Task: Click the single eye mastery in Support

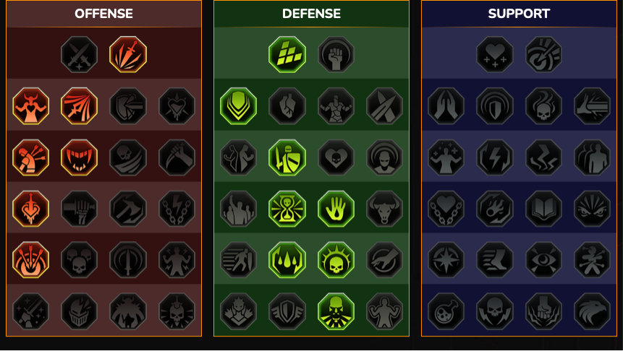Action: 543,260
